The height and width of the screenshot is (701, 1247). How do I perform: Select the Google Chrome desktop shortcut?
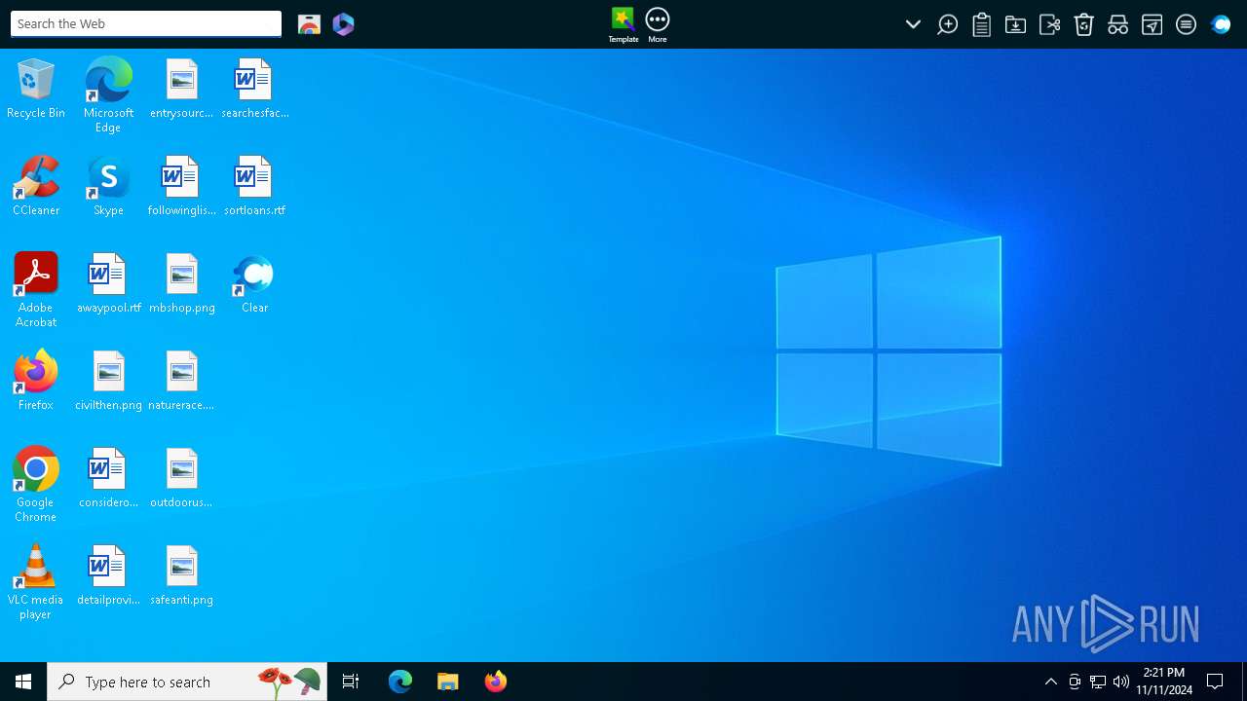click(36, 484)
